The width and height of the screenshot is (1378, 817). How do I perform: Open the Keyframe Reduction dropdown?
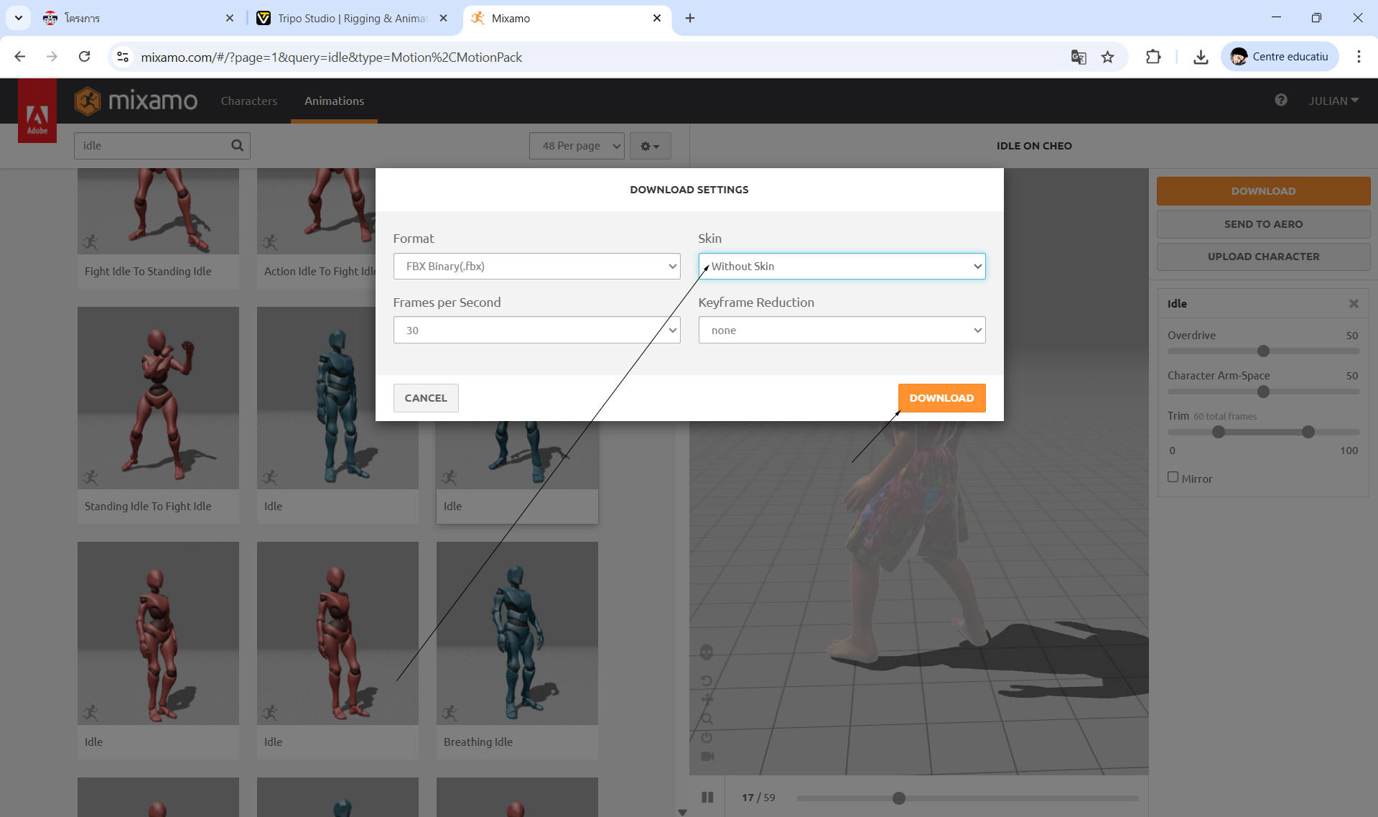(842, 331)
